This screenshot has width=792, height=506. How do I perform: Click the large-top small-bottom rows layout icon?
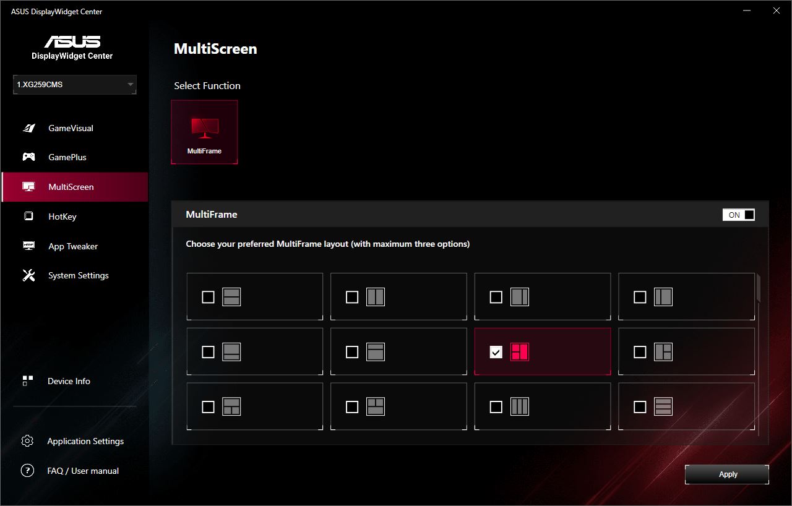point(231,352)
